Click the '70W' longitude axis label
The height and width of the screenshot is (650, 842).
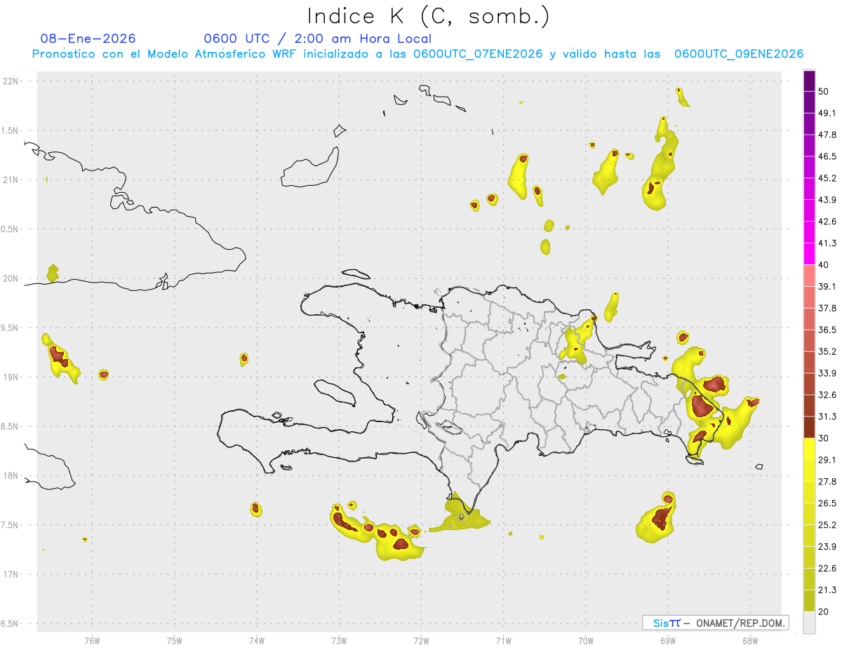[586, 640]
